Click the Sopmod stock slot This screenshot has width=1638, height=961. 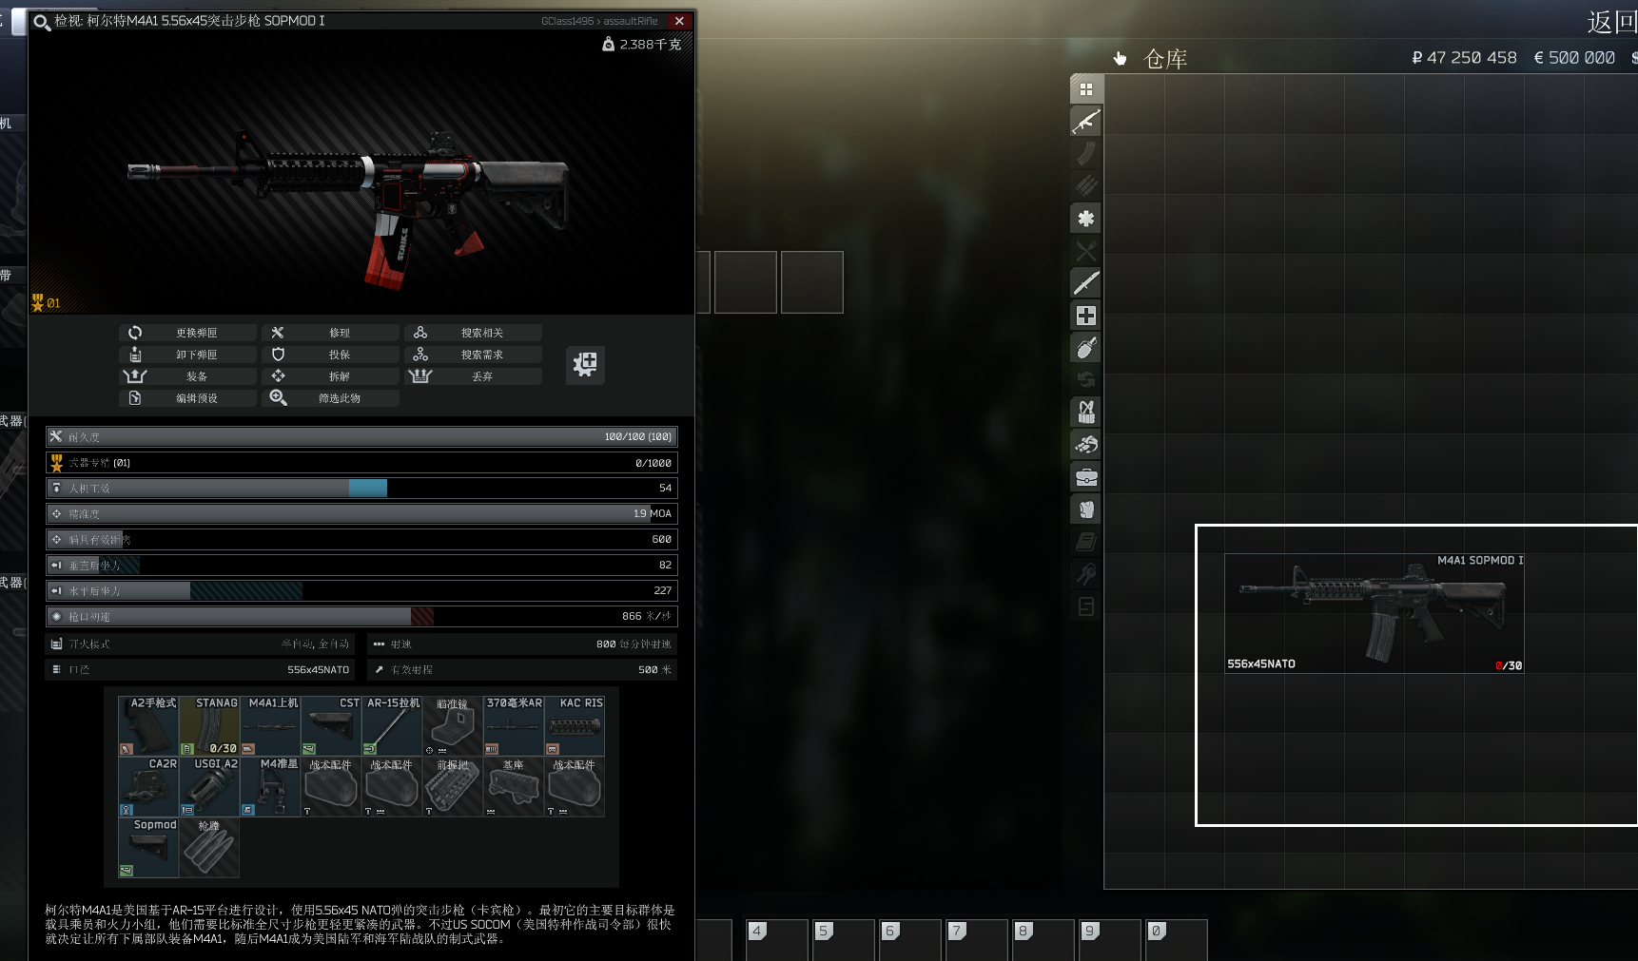pos(148,847)
